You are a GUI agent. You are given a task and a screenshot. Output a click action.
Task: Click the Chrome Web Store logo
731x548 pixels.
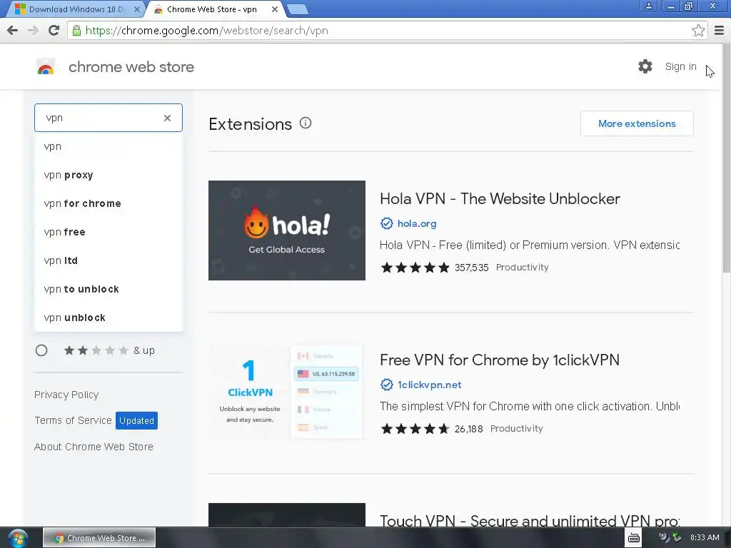click(46, 66)
